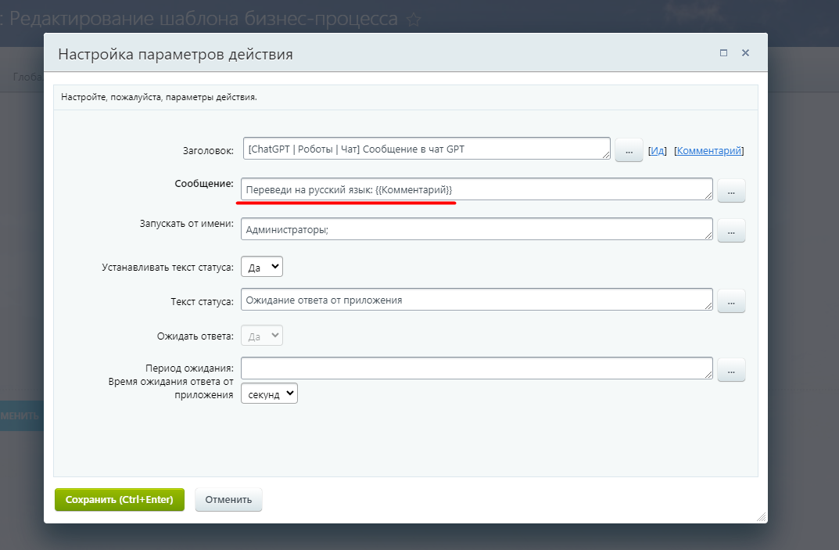The width and height of the screenshot is (839, 550).
Task: Focus the Заголовок text field
Action: tap(426, 149)
